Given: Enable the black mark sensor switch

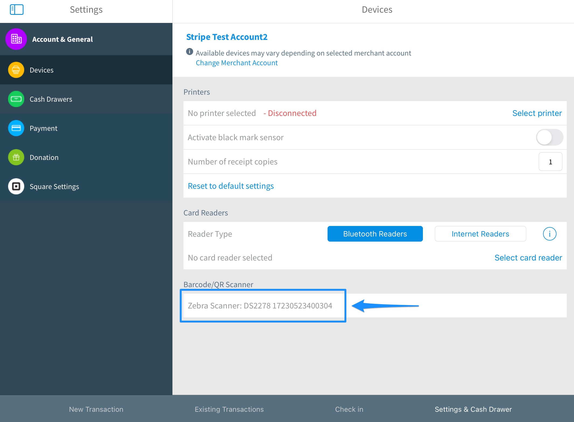Looking at the screenshot, I should pos(549,137).
